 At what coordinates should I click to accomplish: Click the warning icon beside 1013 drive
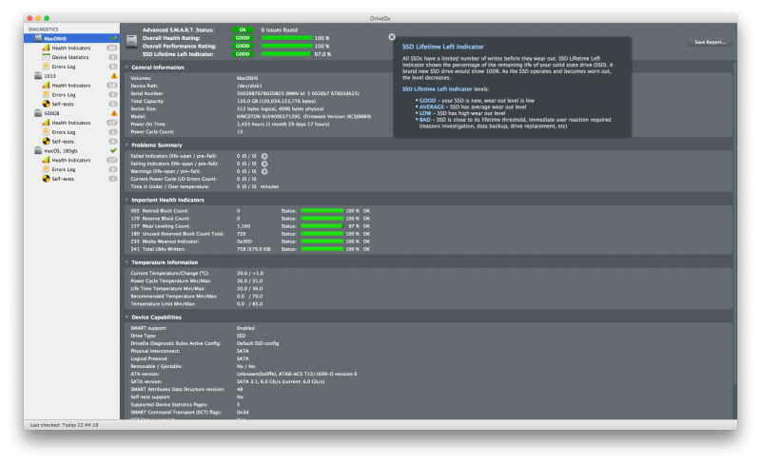point(114,75)
